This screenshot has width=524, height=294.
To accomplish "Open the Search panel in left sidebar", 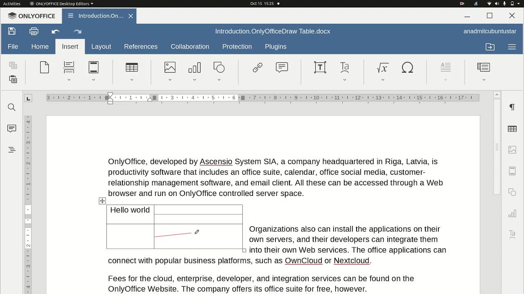I will point(11,107).
